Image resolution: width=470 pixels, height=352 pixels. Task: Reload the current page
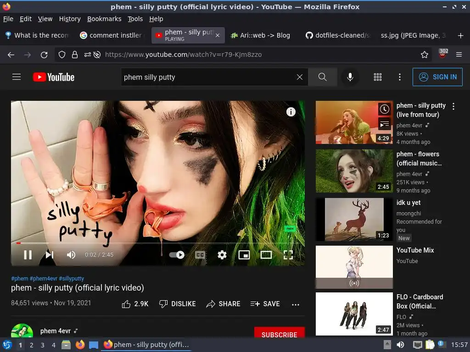(44, 55)
